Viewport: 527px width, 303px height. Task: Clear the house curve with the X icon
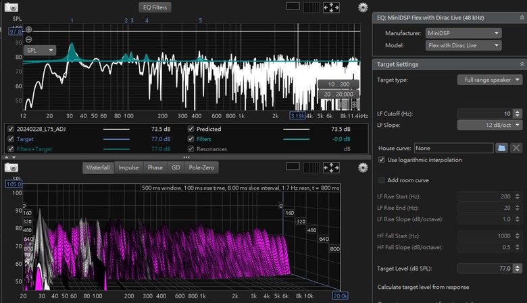pyautogui.click(x=516, y=148)
